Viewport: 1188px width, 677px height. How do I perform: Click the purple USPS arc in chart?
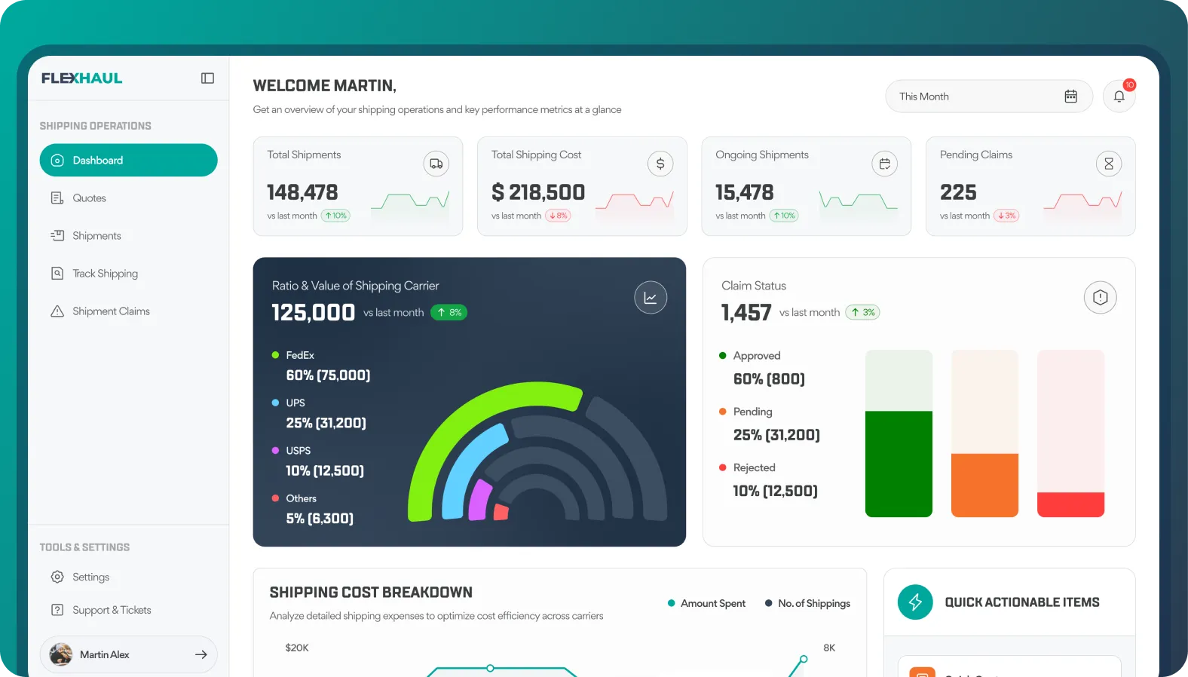pos(479,501)
